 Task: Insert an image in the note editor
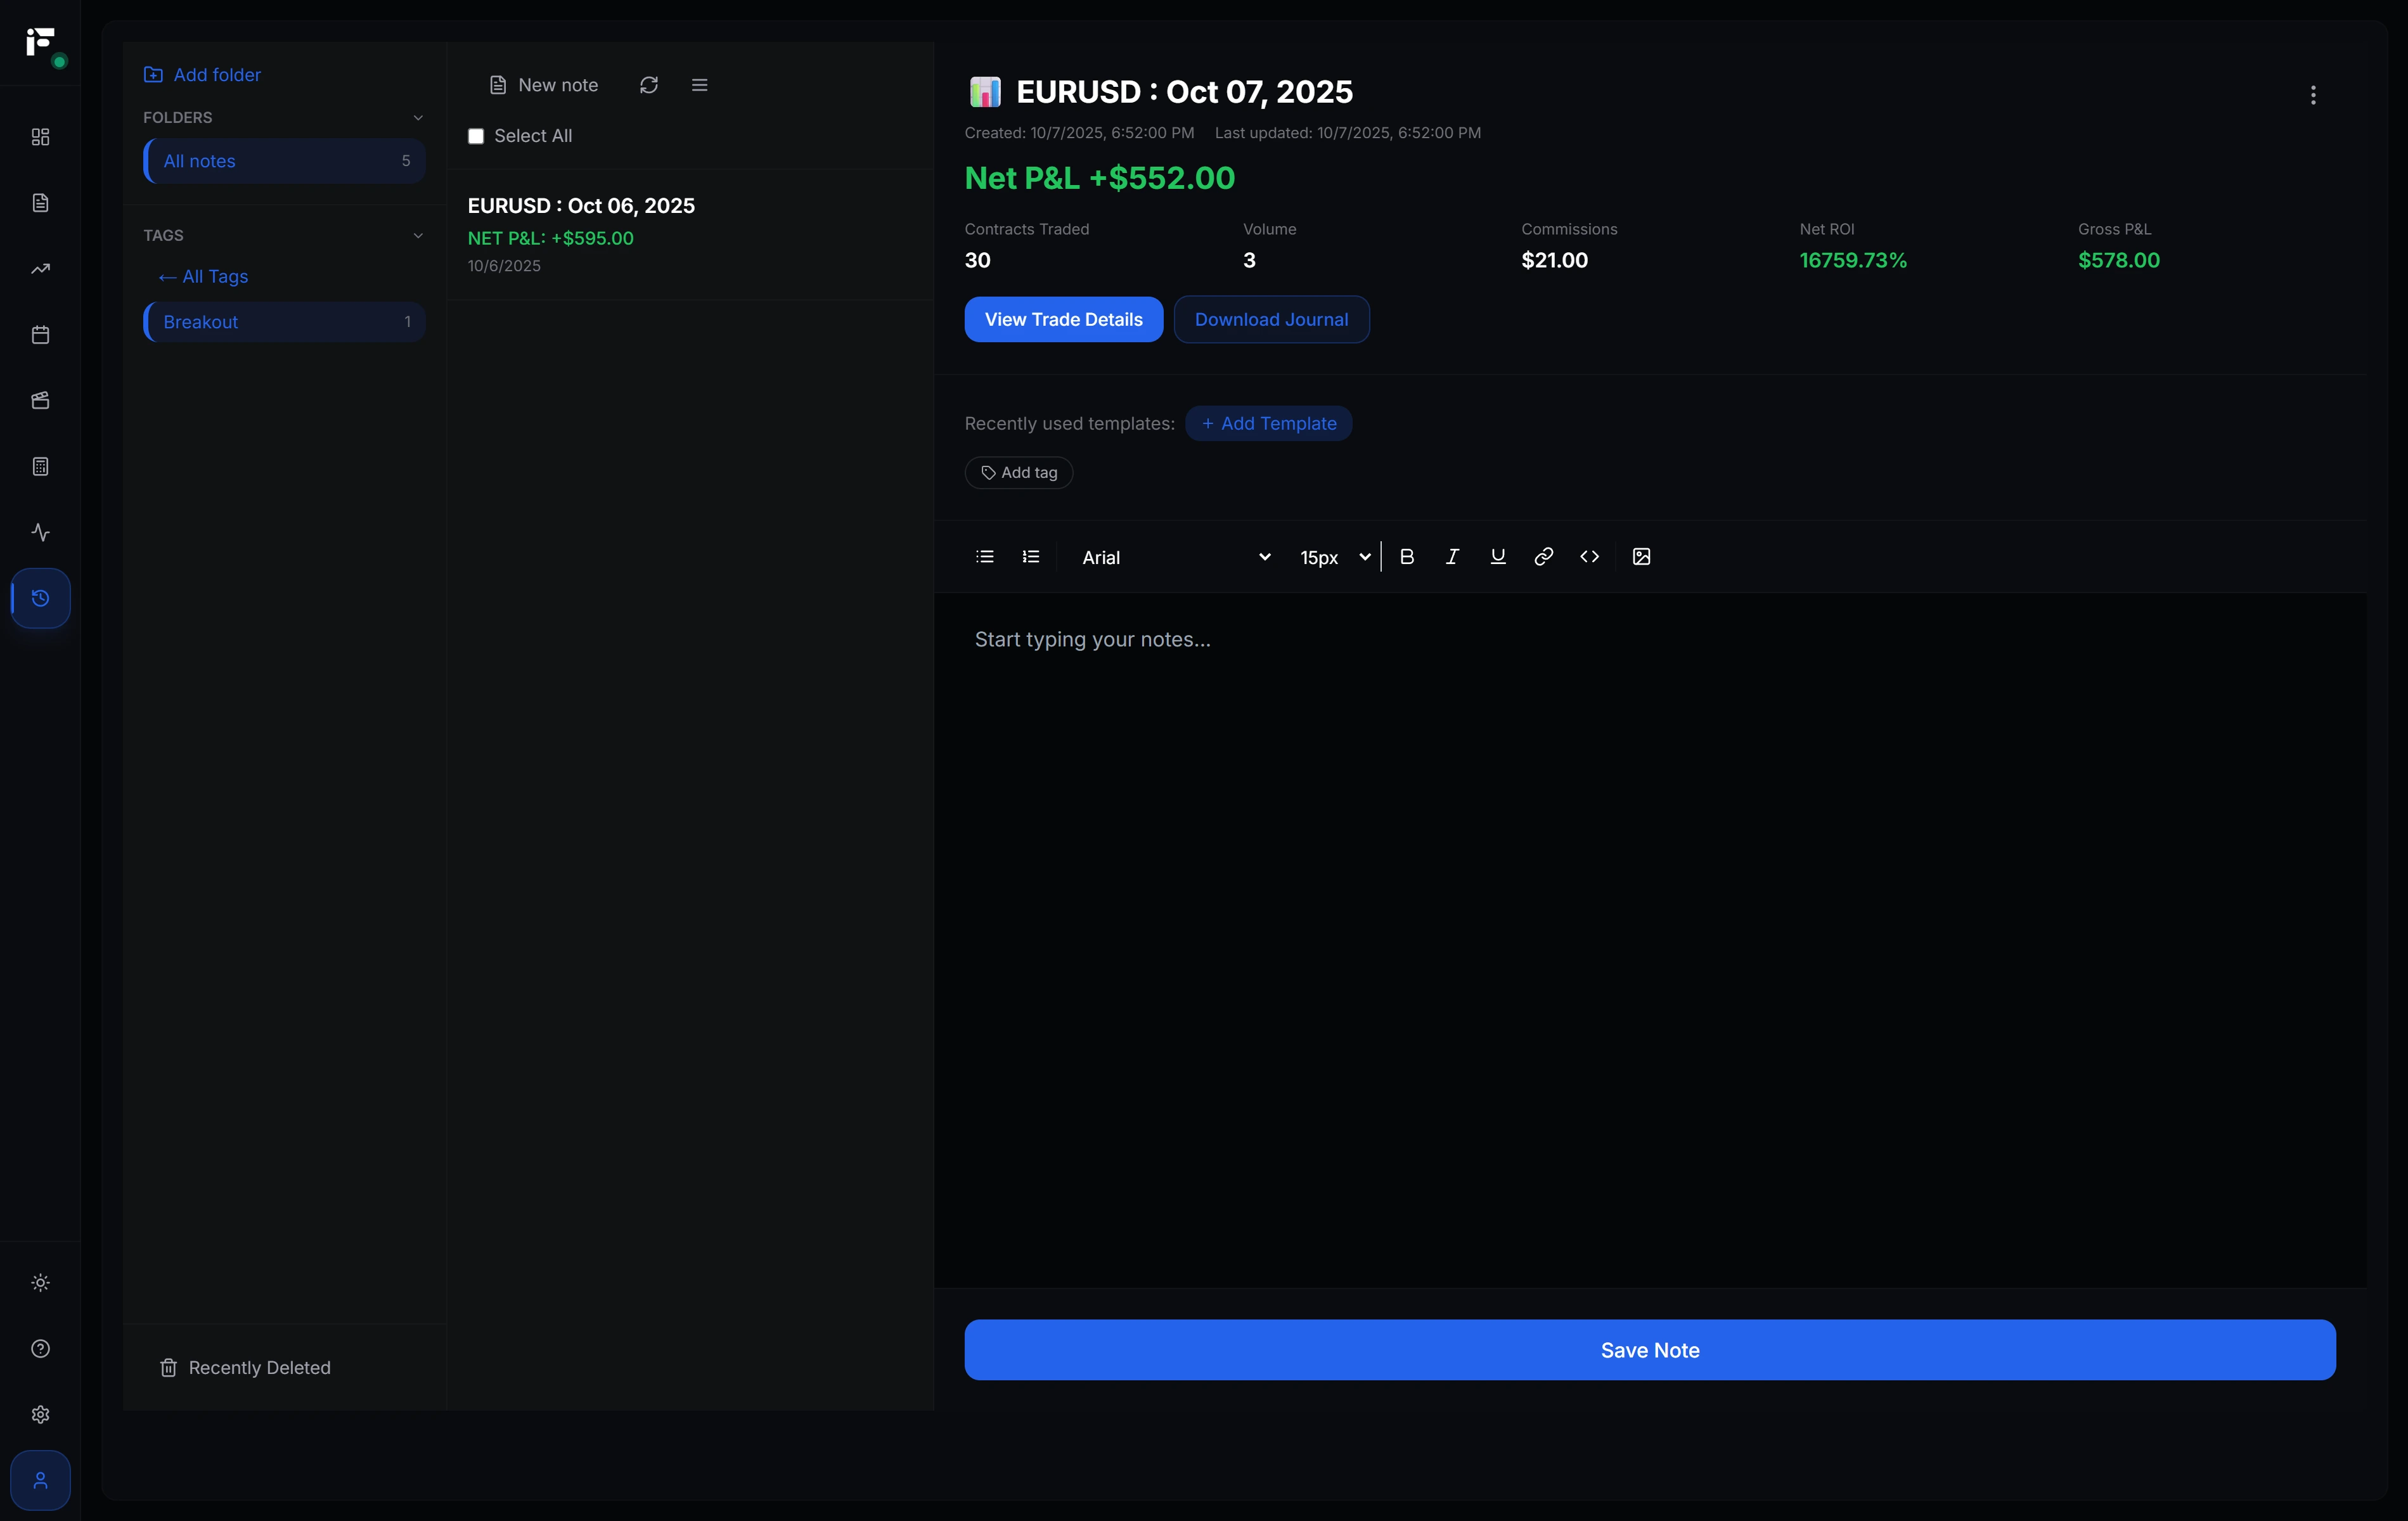[x=1641, y=557]
